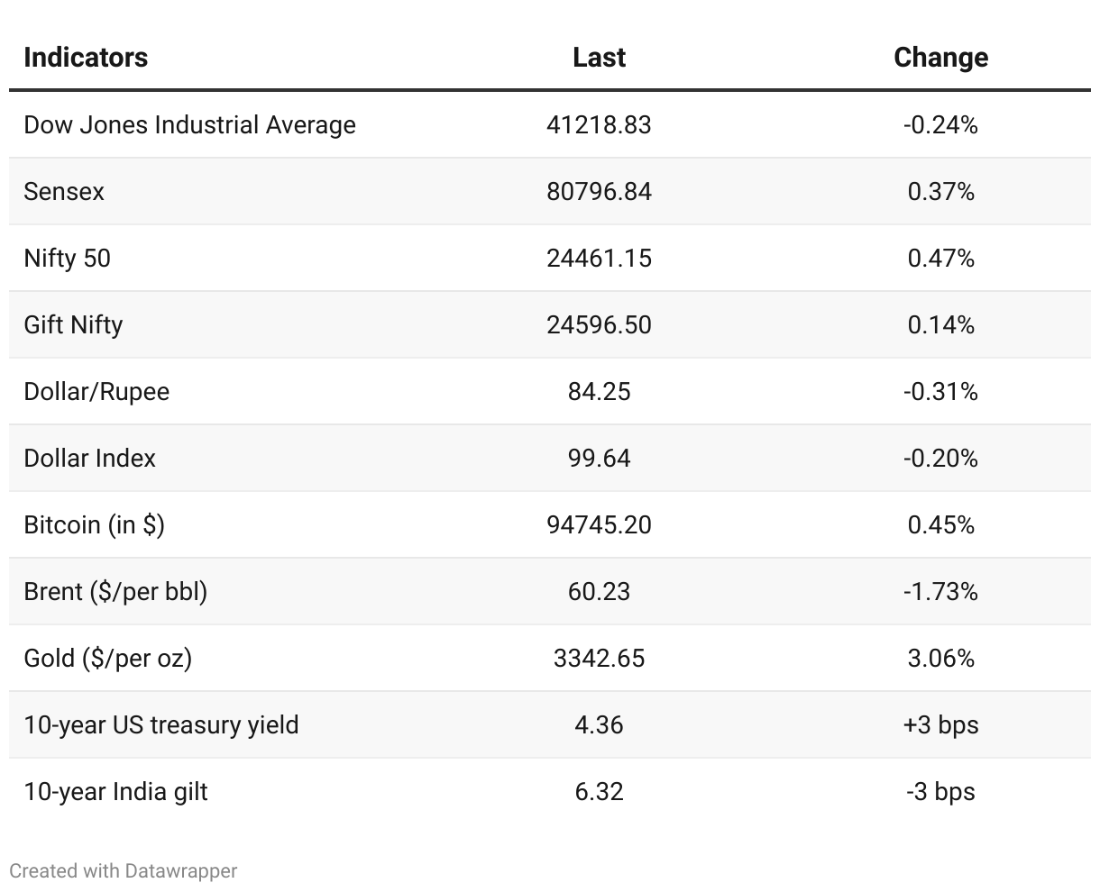Select the Nifty 50 indicator name
Viewport: 1100px width, 892px height.
68,259
